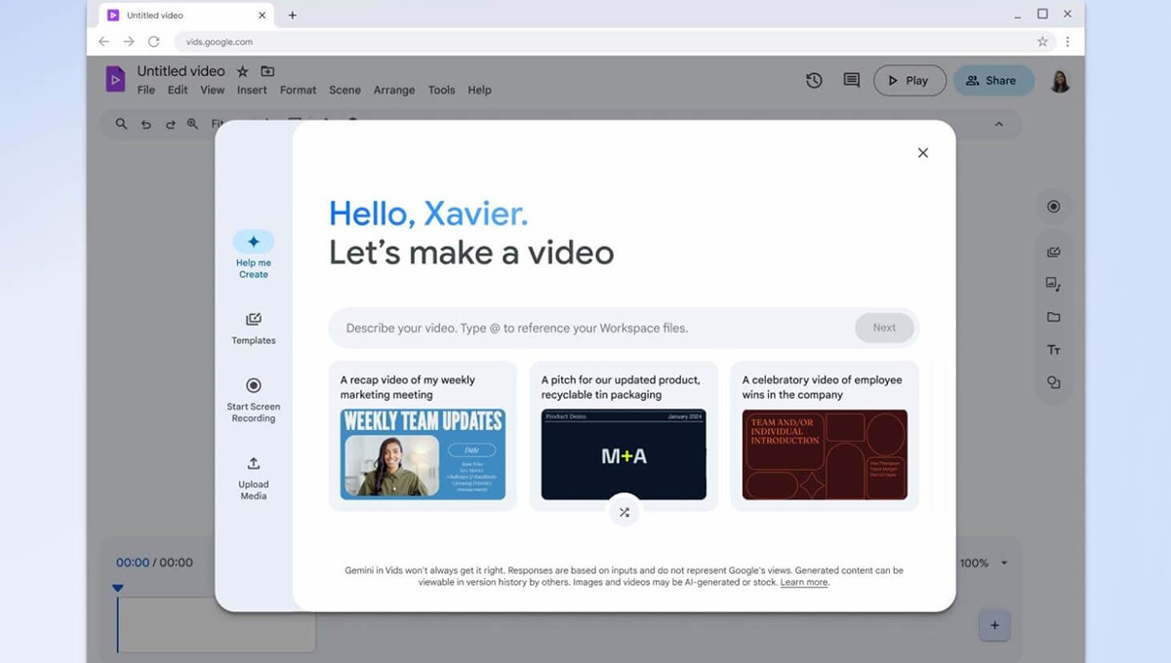The height and width of the screenshot is (663, 1171).
Task: Open the user profile avatar
Action: (x=1060, y=81)
